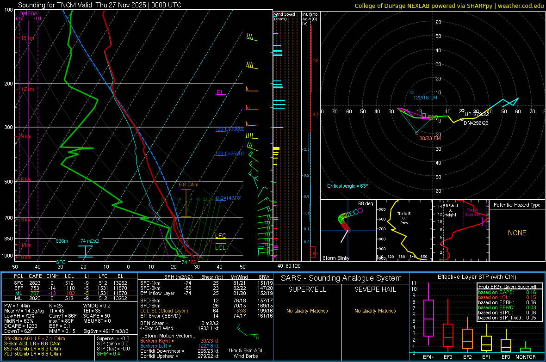Click the -20 C=25203' height label
The image size is (546, 362).
pos(230,153)
